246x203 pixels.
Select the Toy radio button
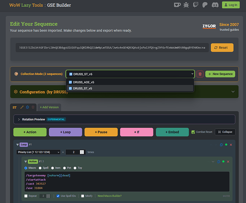(x=75, y=168)
